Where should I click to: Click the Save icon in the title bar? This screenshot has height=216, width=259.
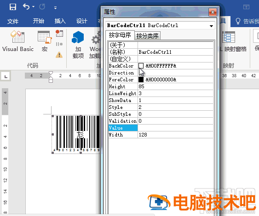[13, 7]
